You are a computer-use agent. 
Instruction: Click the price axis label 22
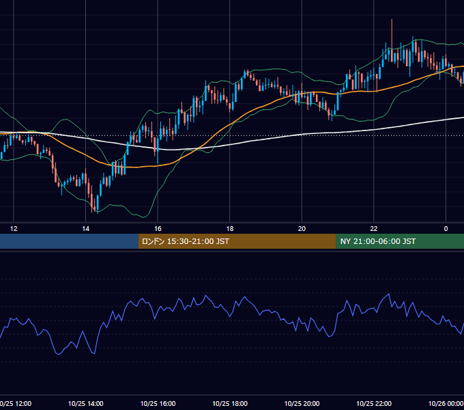point(374,229)
